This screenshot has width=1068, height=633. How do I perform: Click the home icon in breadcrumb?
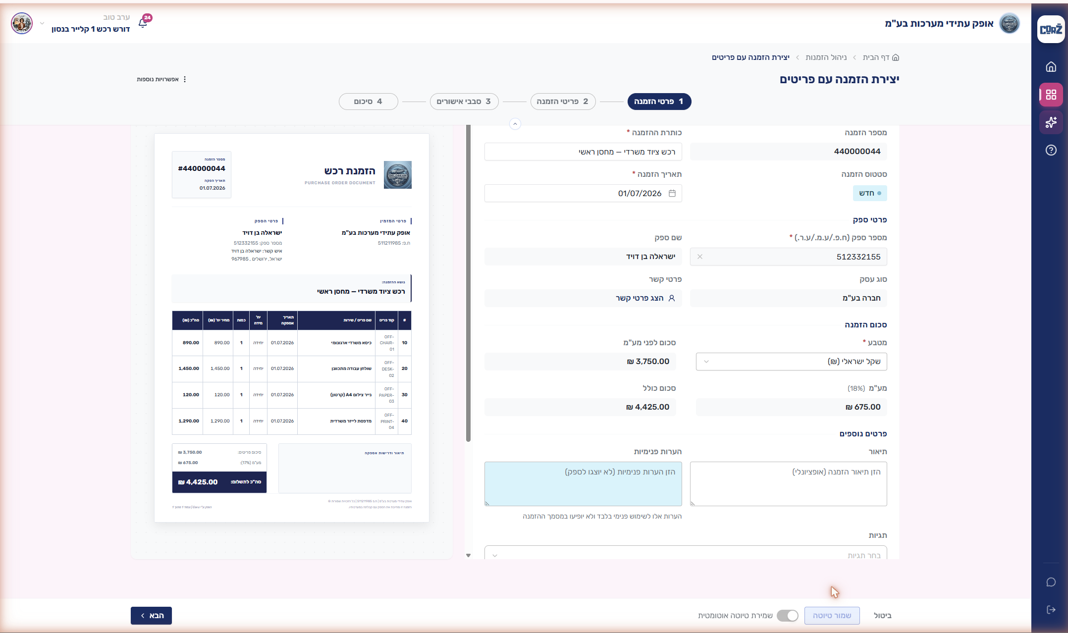click(896, 57)
